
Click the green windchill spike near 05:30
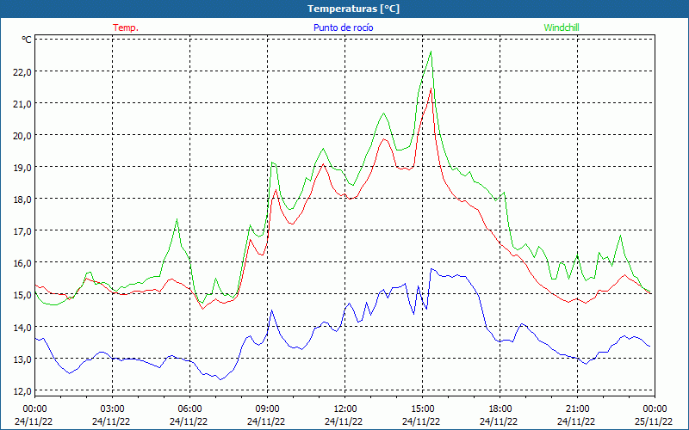177,219
